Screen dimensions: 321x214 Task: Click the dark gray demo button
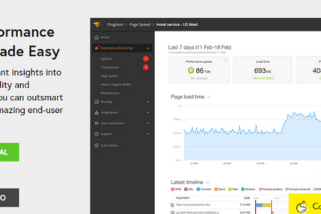click(10, 197)
